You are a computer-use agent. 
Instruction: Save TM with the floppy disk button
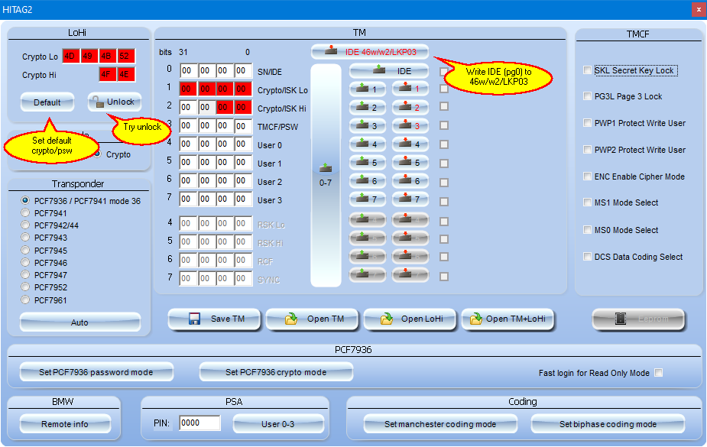pos(214,319)
